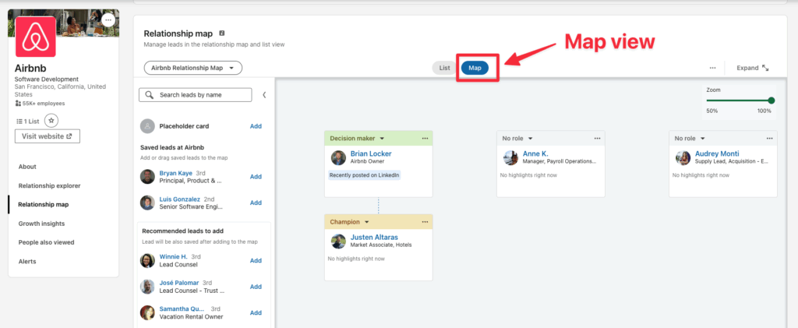Open the three-dot menu on Audrey Monti card

pos(769,139)
